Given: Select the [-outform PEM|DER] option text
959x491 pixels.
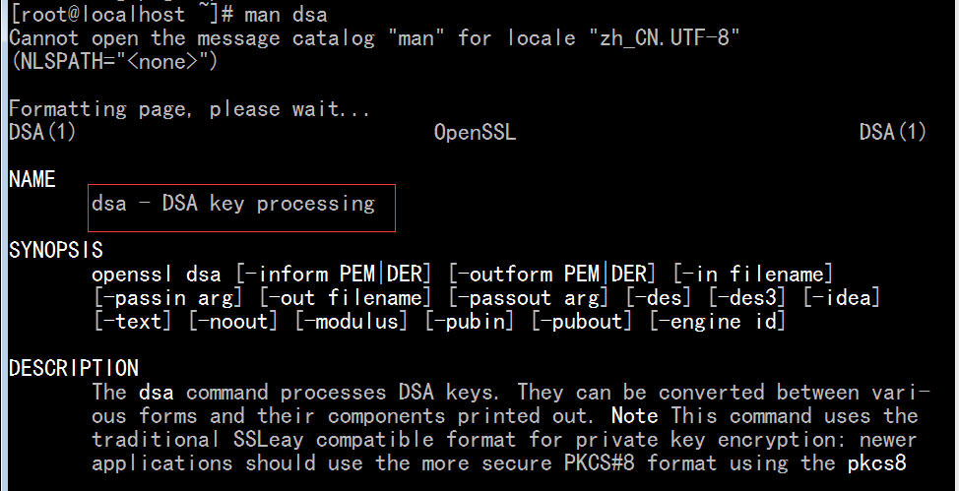Looking at the screenshot, I should pyautogui.click(x=552, y=274).
